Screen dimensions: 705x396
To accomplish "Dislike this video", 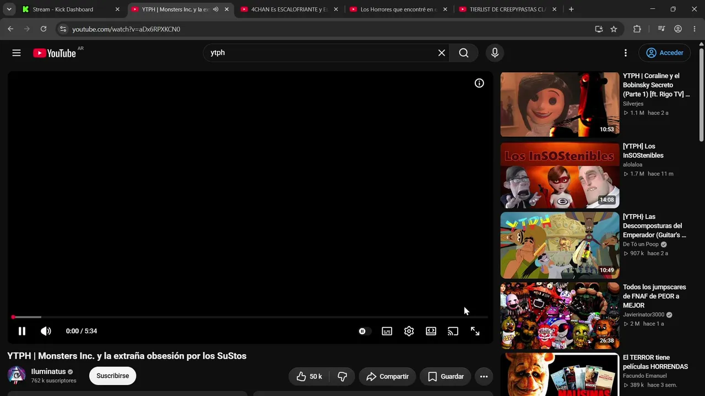I will 342,376.
